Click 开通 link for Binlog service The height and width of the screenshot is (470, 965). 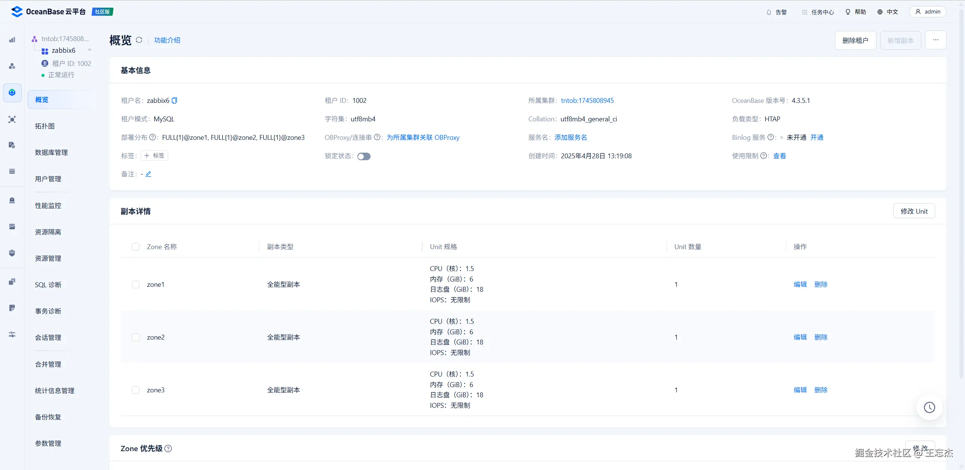click(817, 138)
